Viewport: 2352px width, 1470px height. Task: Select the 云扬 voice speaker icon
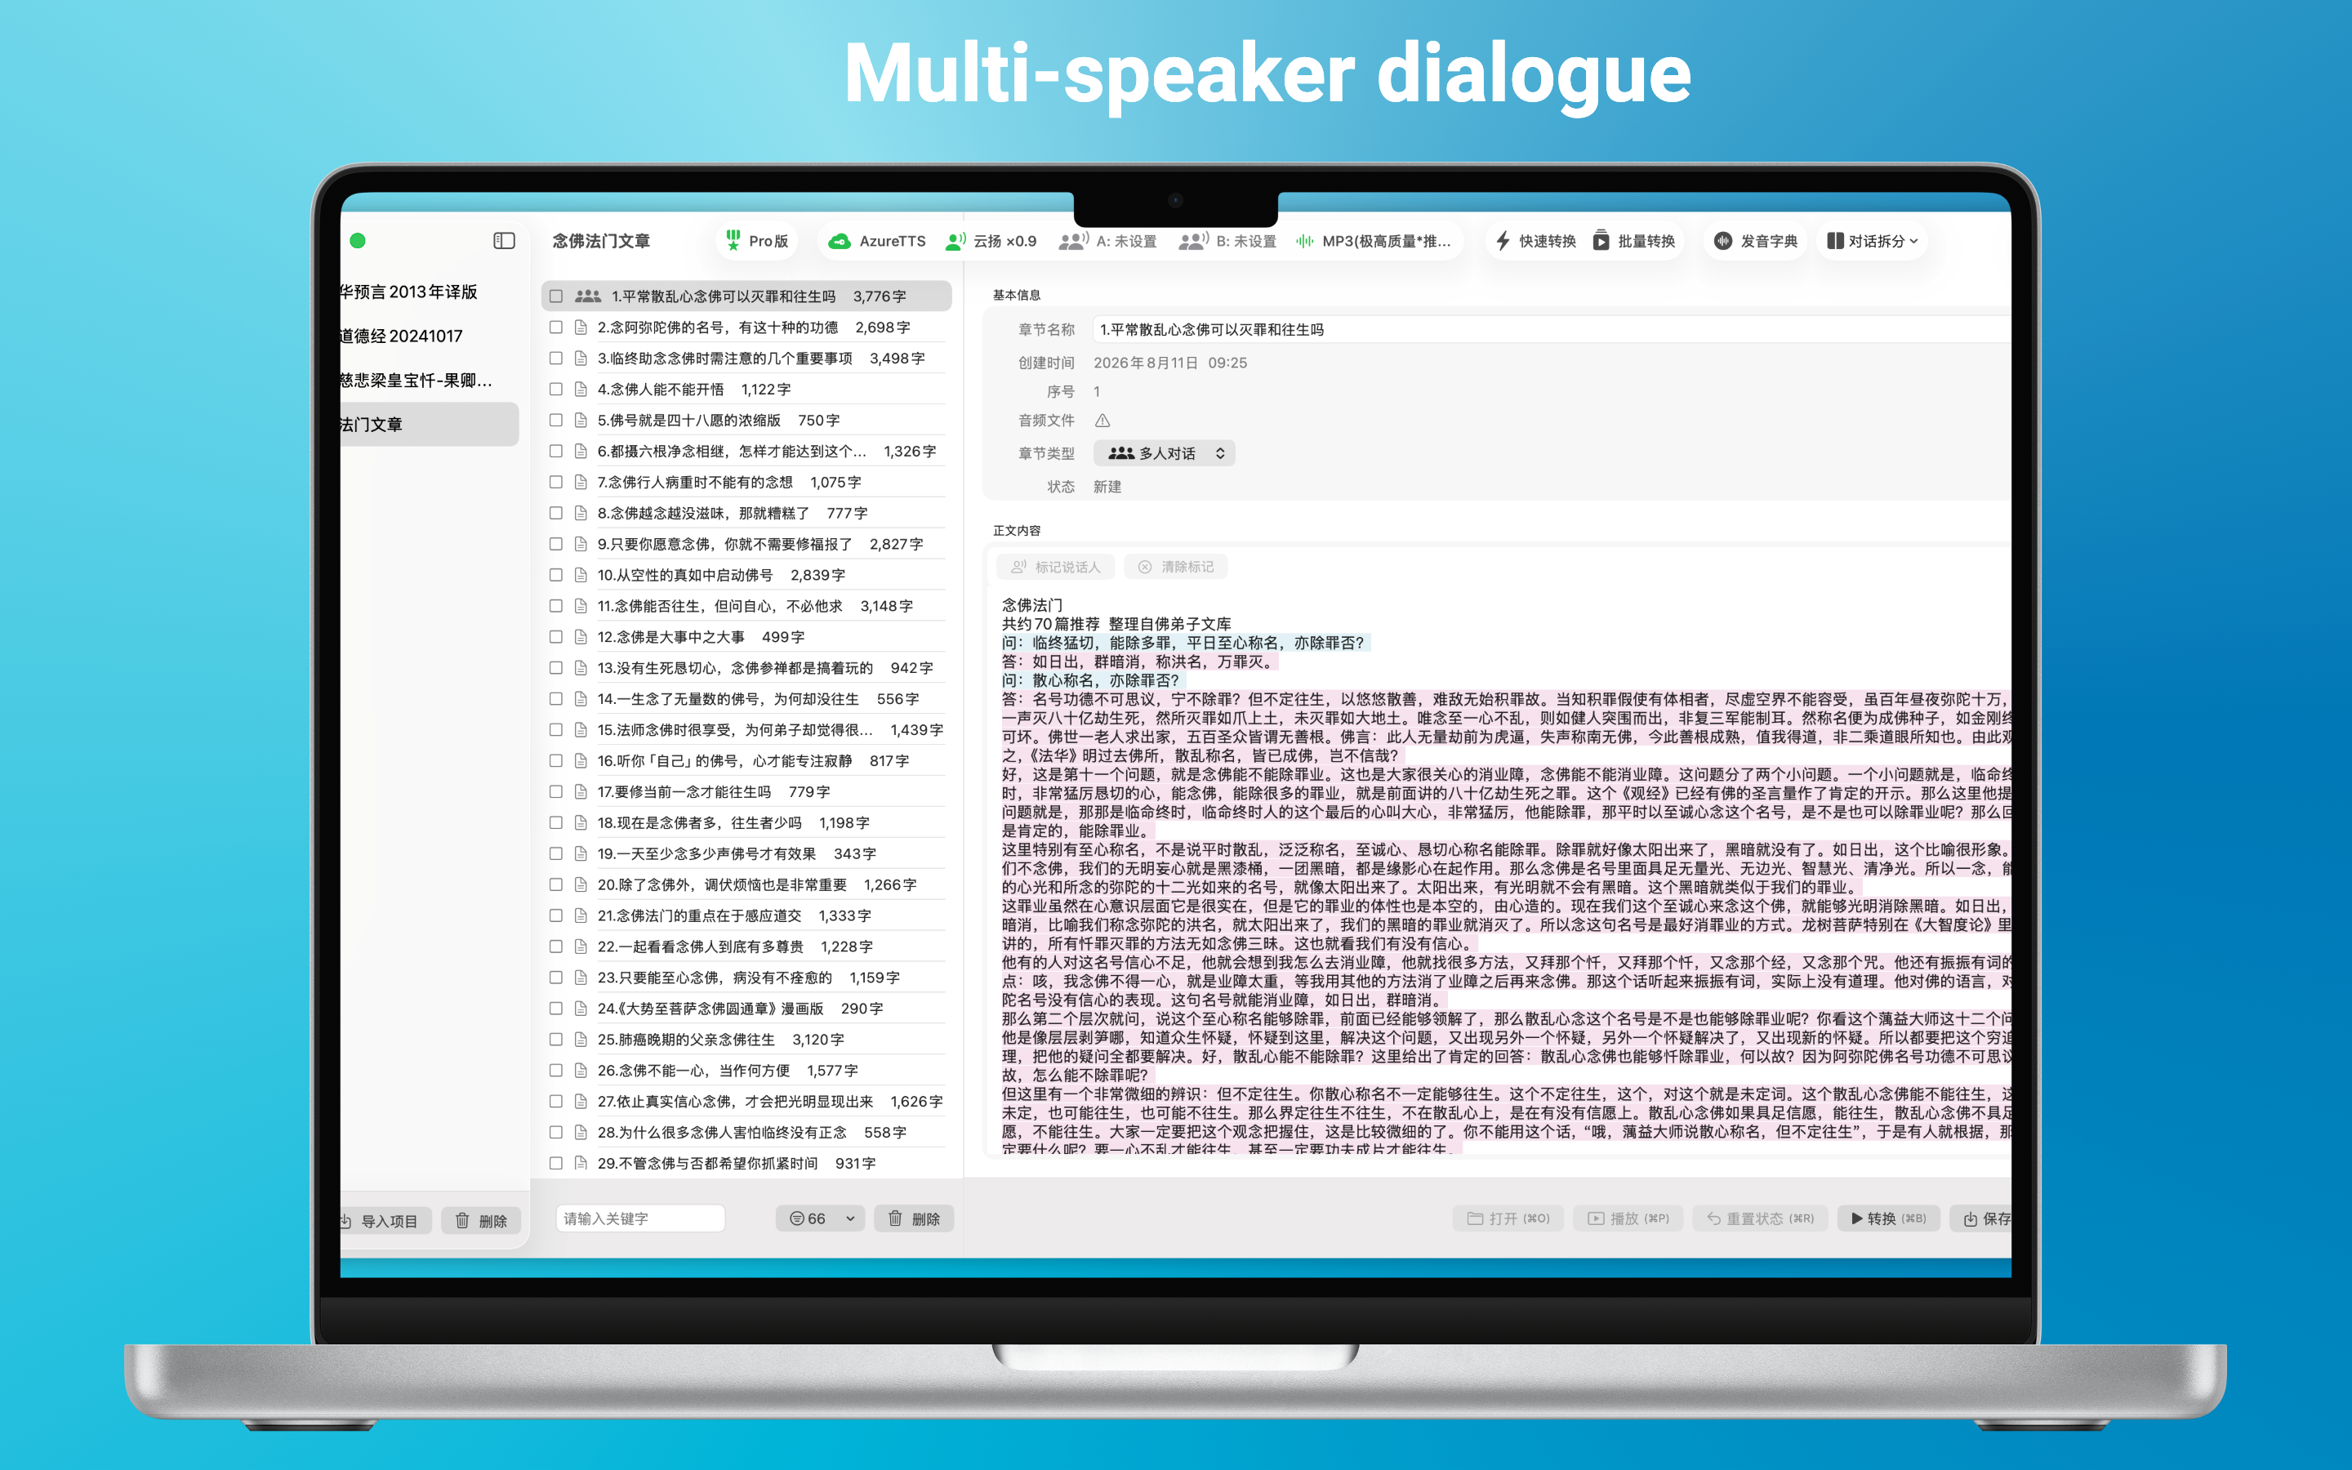pyautogui.click(x=956, y=240)
